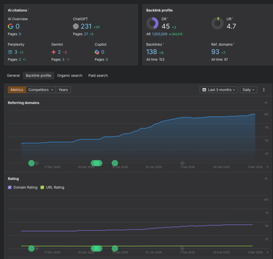273x259 pixels.
Task: Click the info icon beside Ref. domains
Action: coord(234,44)
